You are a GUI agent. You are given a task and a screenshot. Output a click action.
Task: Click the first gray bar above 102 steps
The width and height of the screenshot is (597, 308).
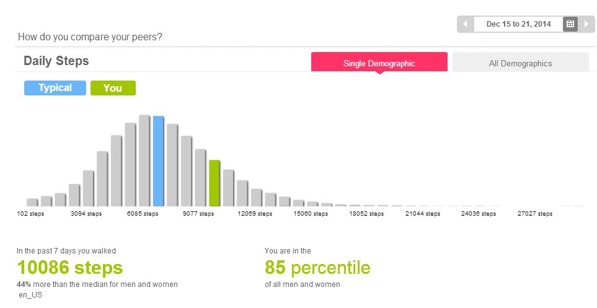32,202
